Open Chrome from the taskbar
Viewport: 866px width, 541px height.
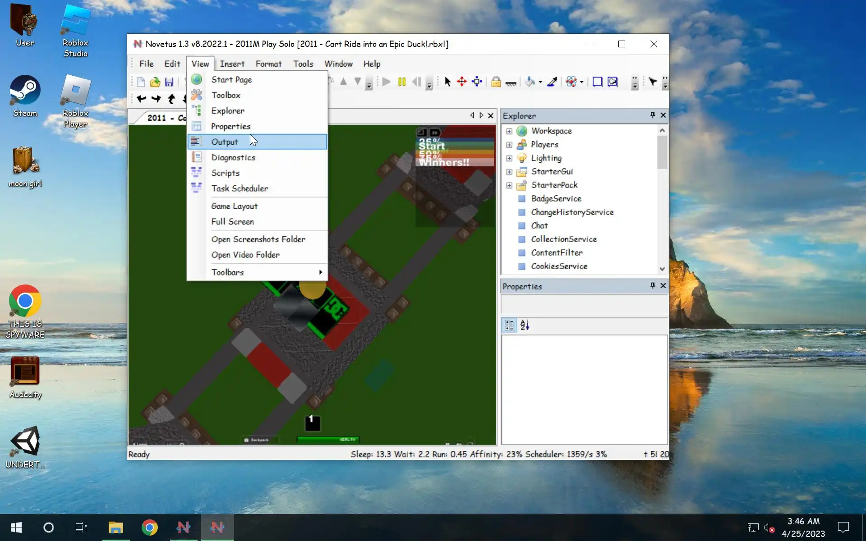[x=149, y=527]
